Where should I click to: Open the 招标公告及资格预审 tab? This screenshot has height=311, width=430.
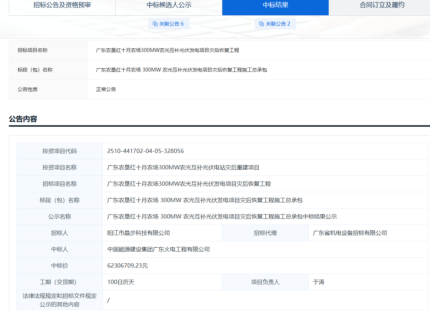pyautogui.click(x=62, y=5)
